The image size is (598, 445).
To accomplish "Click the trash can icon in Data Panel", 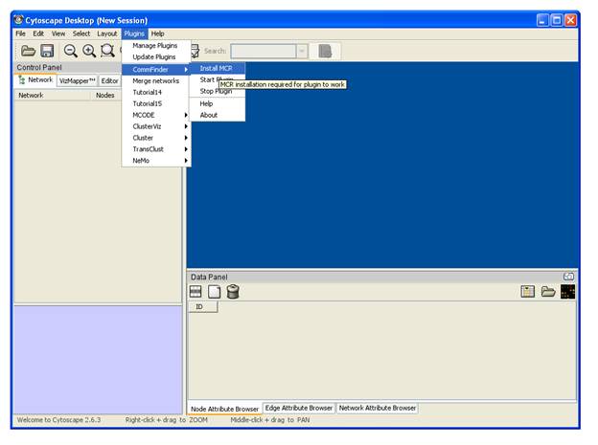I will pyautogui.click(x=233, y=292).
